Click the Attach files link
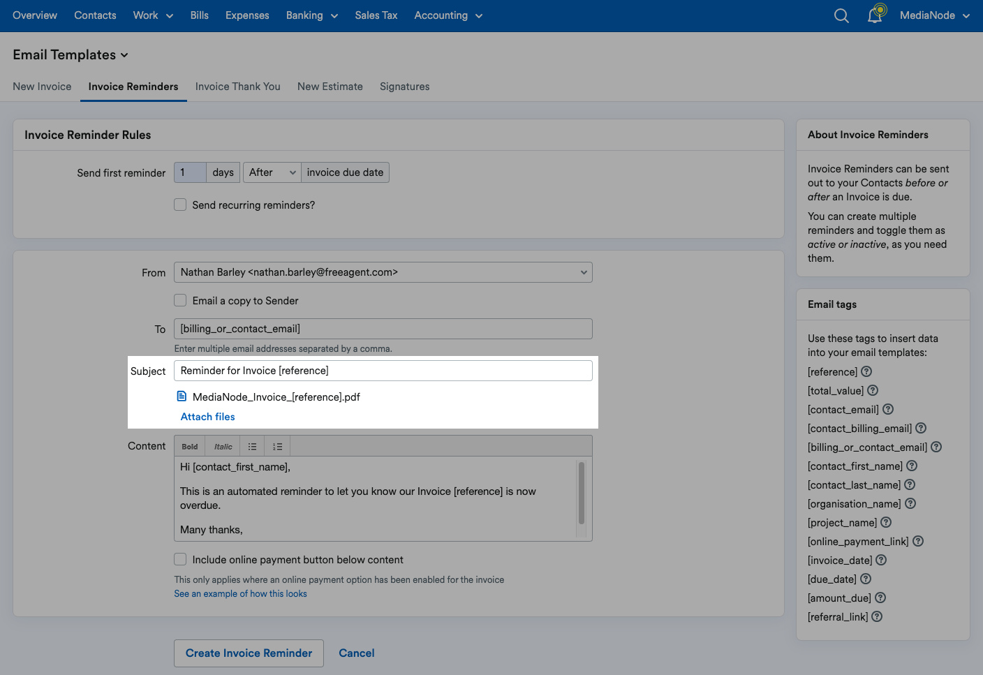 [x=208, y=417]
